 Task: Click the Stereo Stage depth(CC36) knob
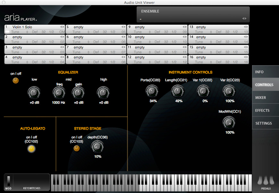97,147
